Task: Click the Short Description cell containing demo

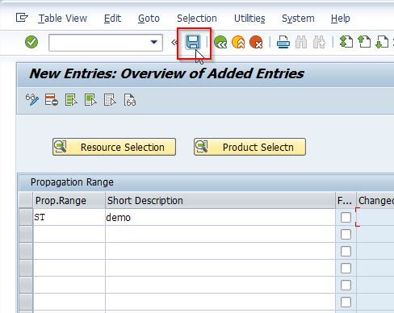Action: 220,217
